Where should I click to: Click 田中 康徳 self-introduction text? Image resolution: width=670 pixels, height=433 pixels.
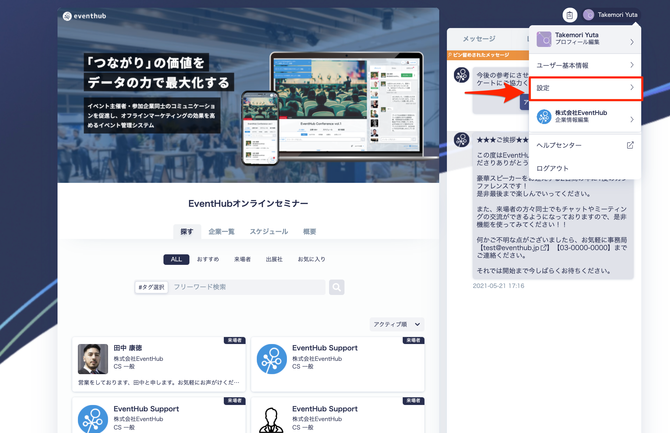[159, 383]
